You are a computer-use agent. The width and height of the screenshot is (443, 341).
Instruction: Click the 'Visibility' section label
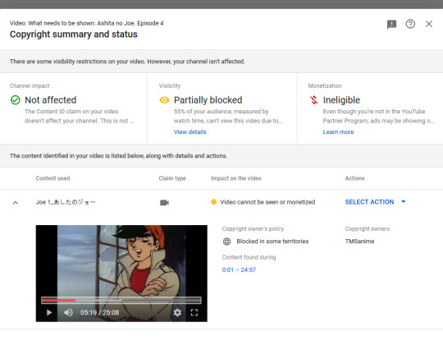click(x=170, y=85)
